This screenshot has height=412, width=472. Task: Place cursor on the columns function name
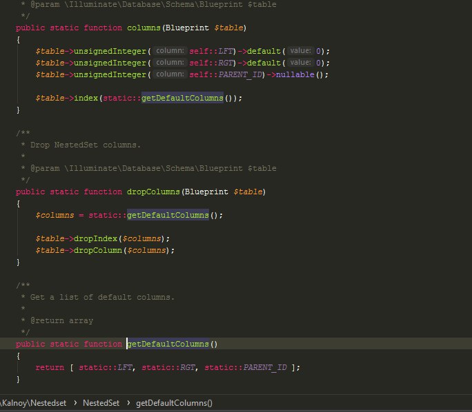[144, 28]
